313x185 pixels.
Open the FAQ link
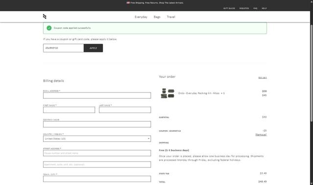(x=255, y=8)
